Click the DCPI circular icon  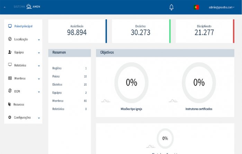(10, 91)
